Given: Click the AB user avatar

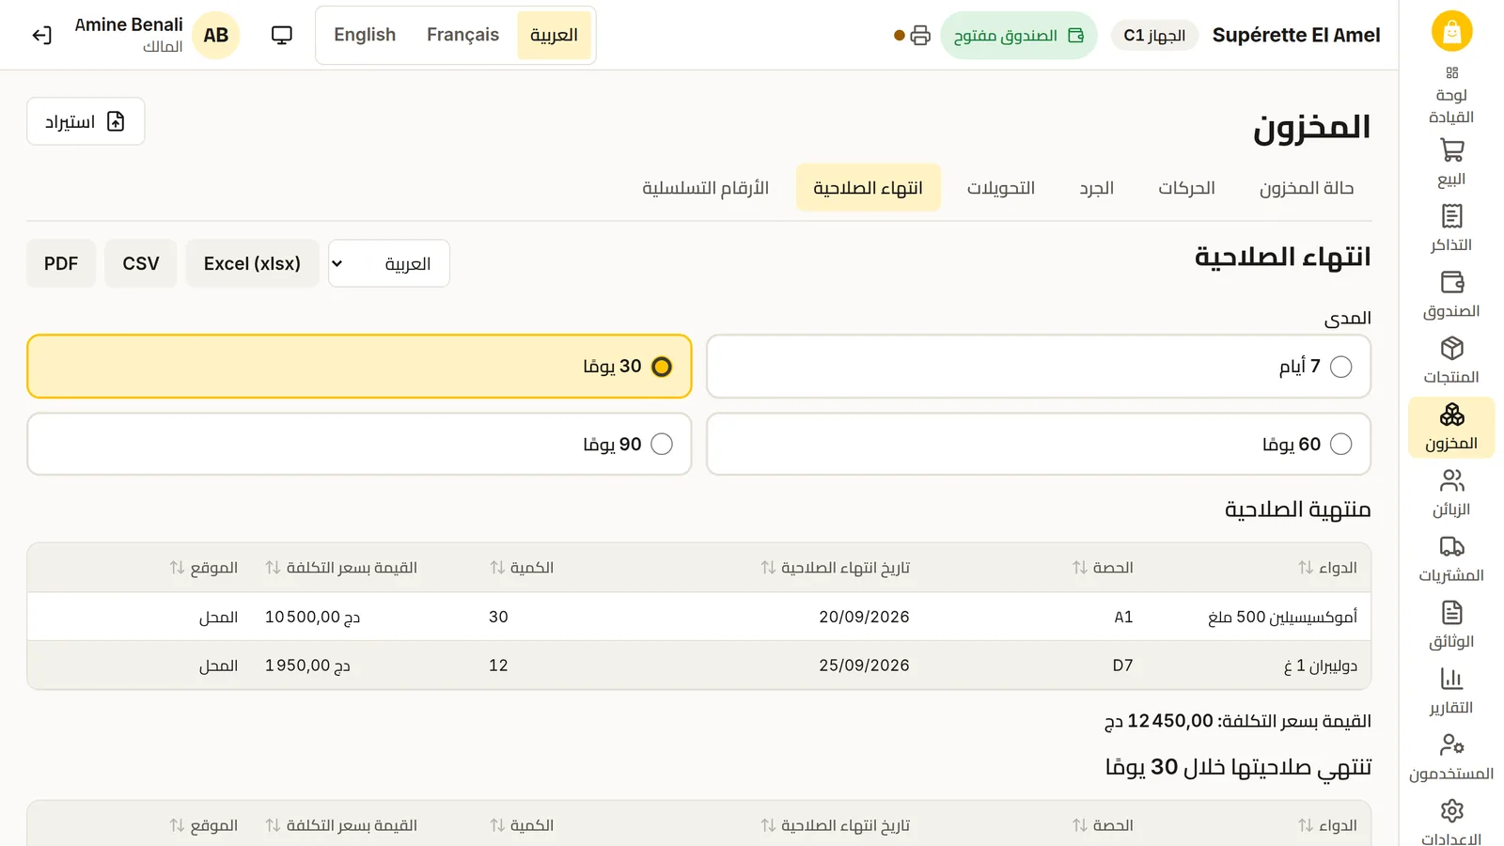Looking at the screenshot, I should point(216,36).
